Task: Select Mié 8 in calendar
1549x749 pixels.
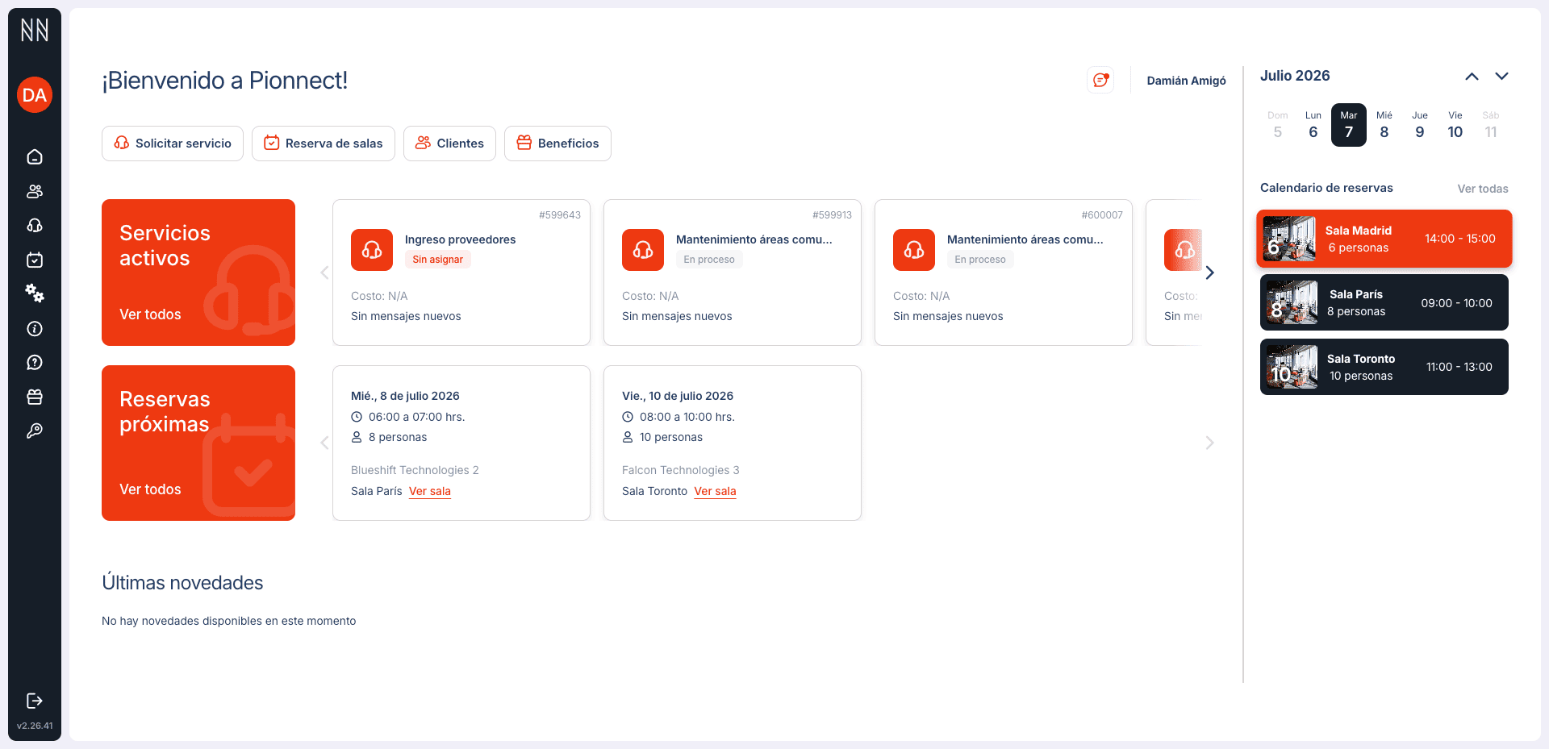Action: coord(1384,125)
